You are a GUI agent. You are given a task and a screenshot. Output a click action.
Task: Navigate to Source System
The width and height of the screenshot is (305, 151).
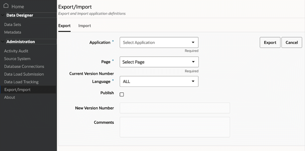click(17, 59)
